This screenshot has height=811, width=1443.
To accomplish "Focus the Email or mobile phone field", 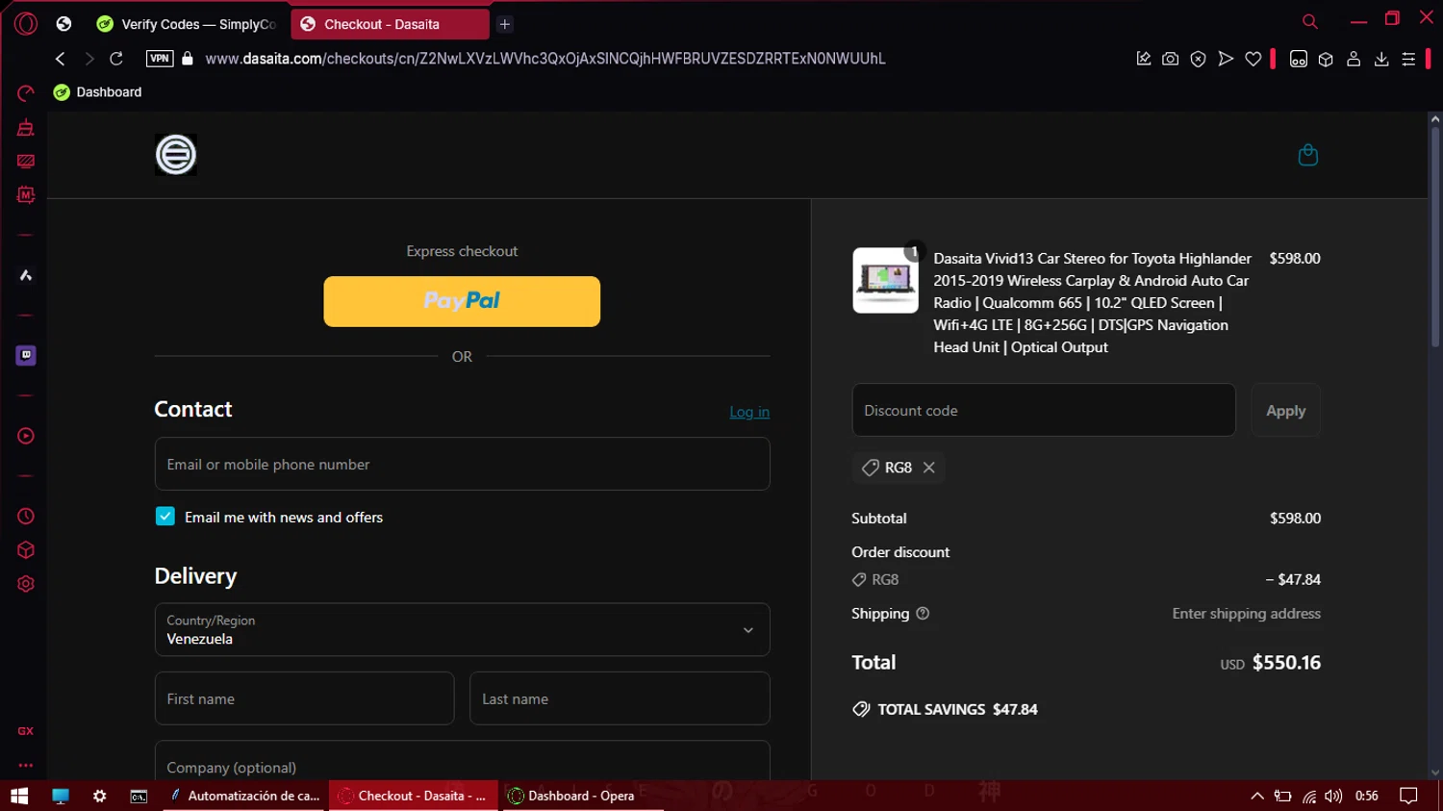I will click(x=462, y=464).
